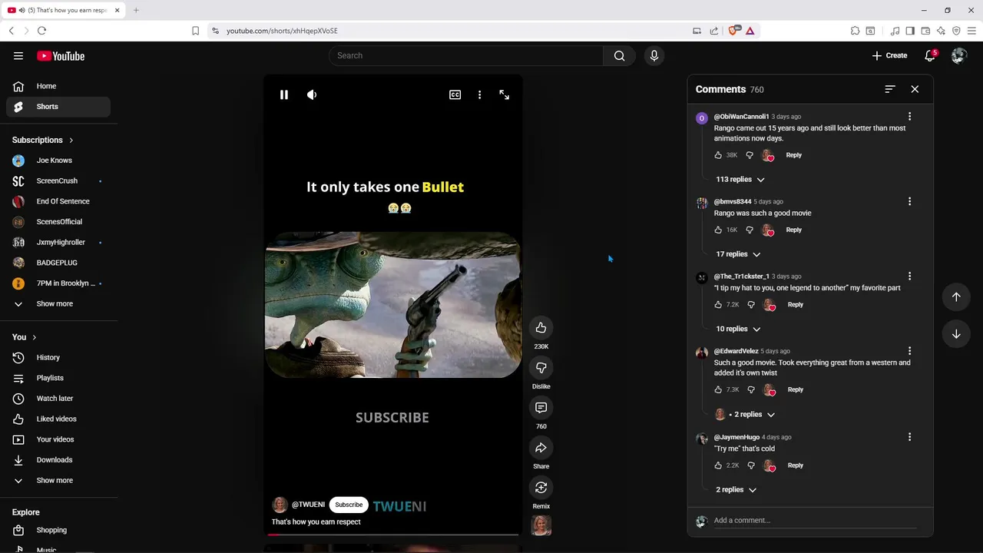
Task: Open Subscriptions section link
Action: [43, 140]
